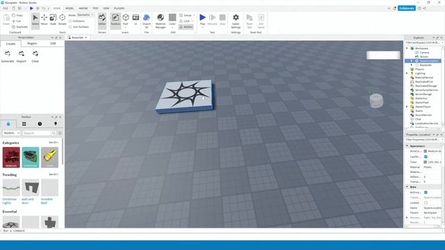This screenshot has width=445, height=250.
Task: Switch to the MODEL ribbon tab
Action: 70,8
